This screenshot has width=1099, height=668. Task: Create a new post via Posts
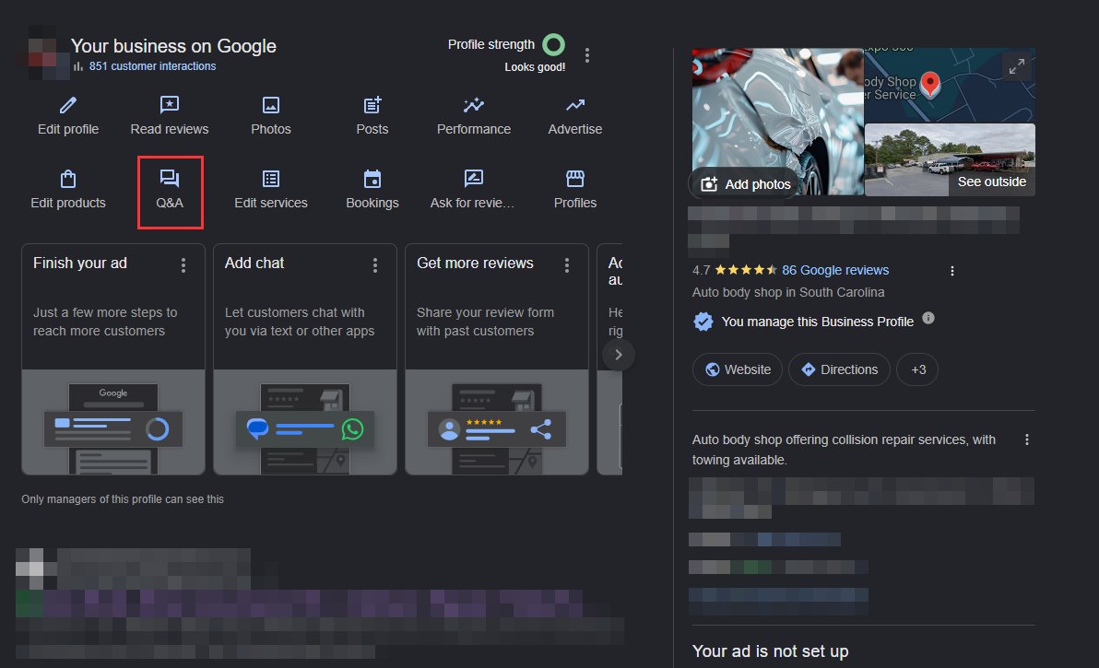[x=372, y=116]
